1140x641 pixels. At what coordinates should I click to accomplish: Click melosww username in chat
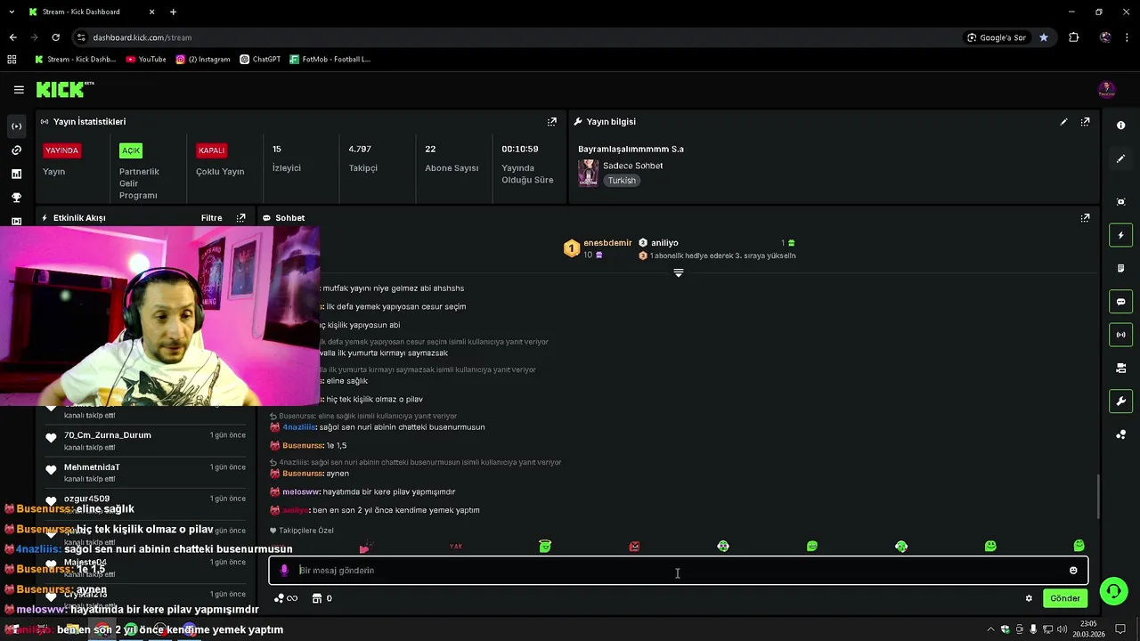pyautogui.click(x=300, y=492)
